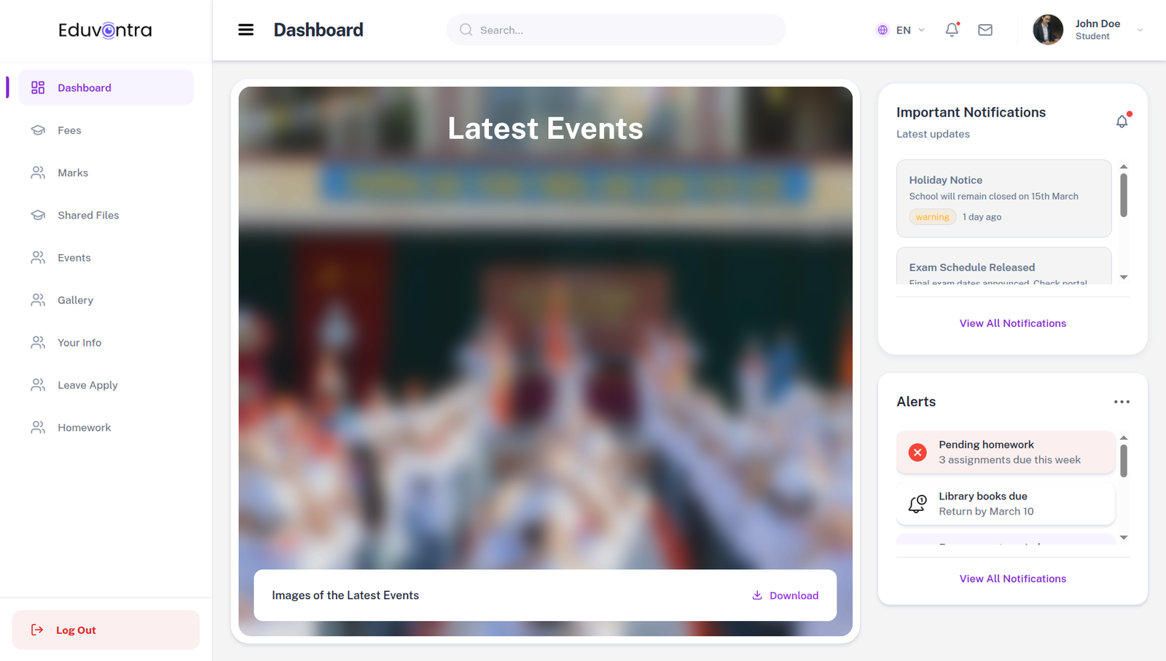Screen dimensions: 1166x661
Task: Click the bell icon in Important Notifications panel
Action: pos(1122,121)
